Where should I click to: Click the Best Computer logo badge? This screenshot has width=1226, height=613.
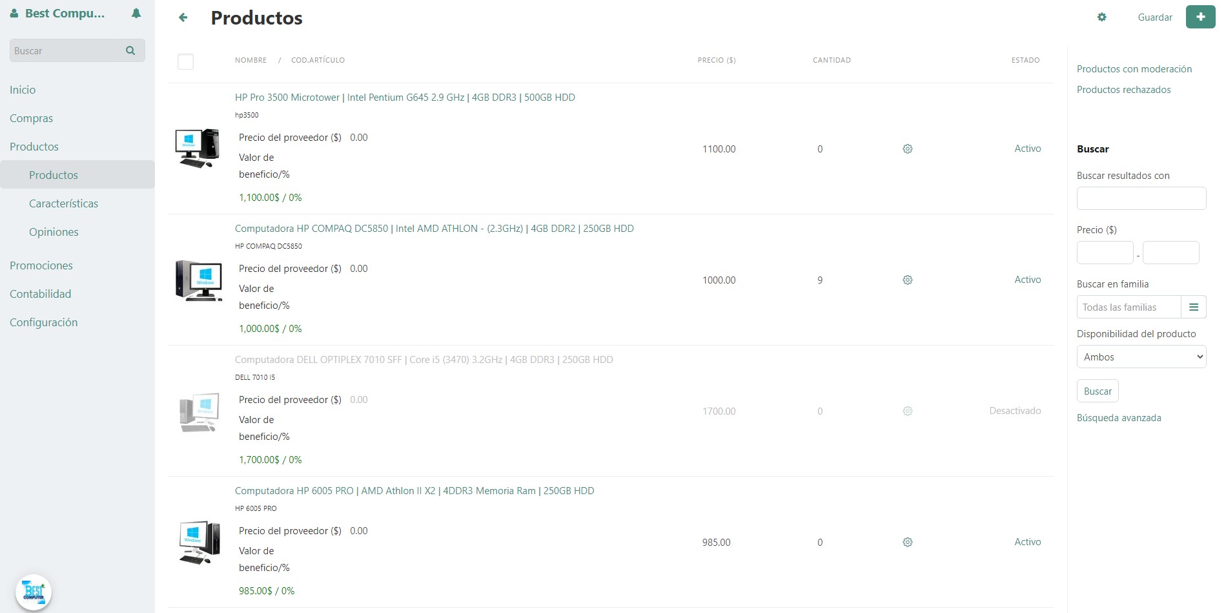[x=34, y=592]
